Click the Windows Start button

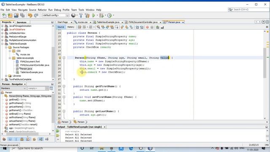[x=5, y=148]
